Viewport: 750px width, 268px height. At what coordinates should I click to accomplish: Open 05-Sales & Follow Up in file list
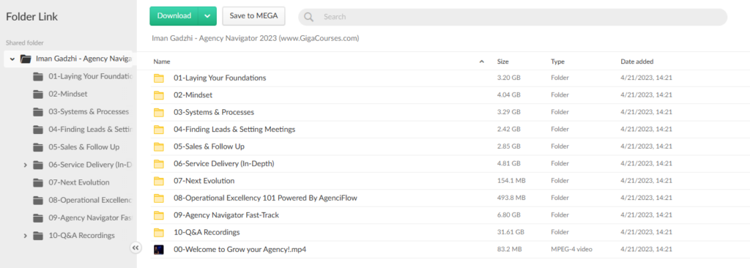click(x=209, y=147)
